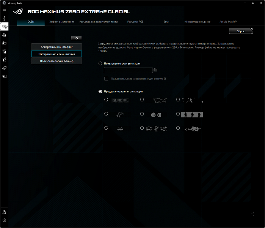Open the Tools wrench icon in the sidebar

click(x=4, y=60)
